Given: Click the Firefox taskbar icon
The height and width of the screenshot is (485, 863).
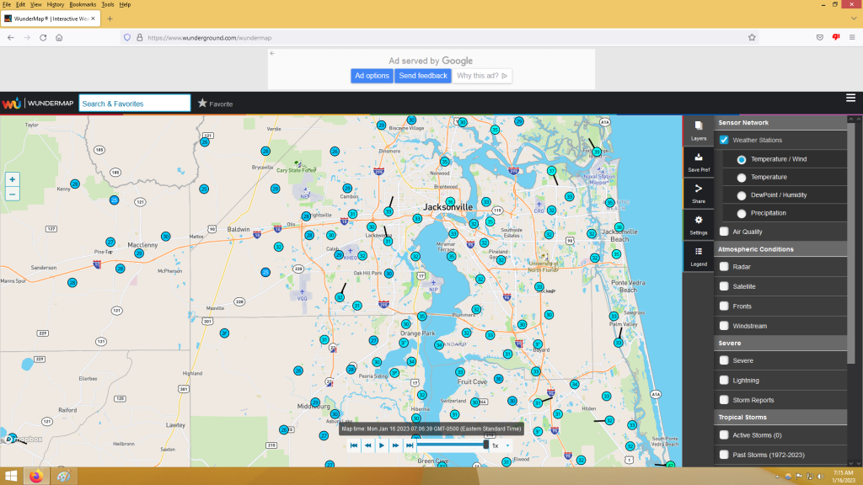Looking at the screenshot, I should pos(36,477).
